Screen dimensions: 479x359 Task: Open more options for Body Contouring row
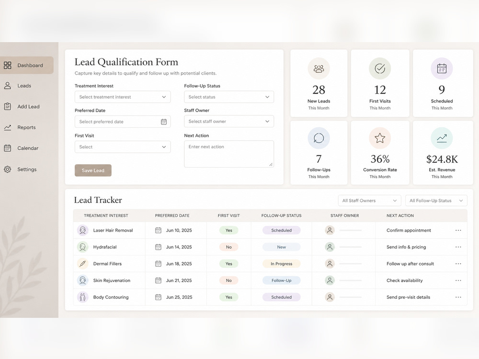pos(458,297)
